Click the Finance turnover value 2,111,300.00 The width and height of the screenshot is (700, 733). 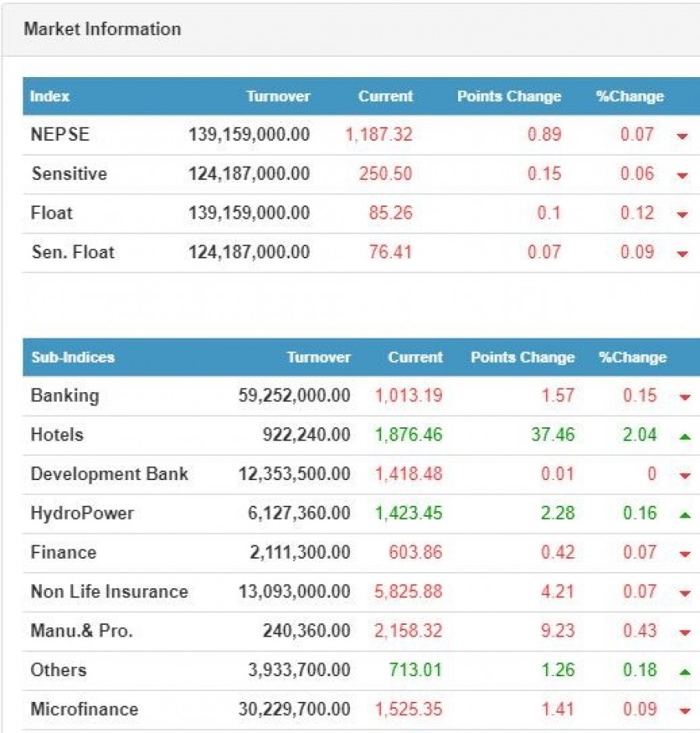point(299,552)
